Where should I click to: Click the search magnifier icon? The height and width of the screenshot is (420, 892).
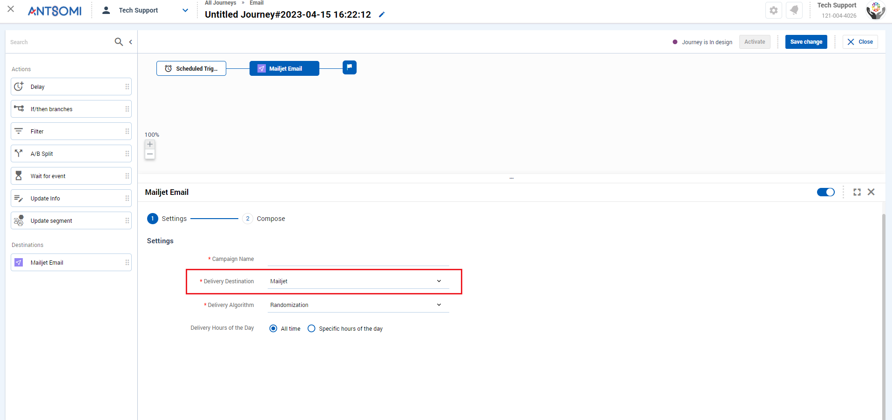(x=119, y=42)
